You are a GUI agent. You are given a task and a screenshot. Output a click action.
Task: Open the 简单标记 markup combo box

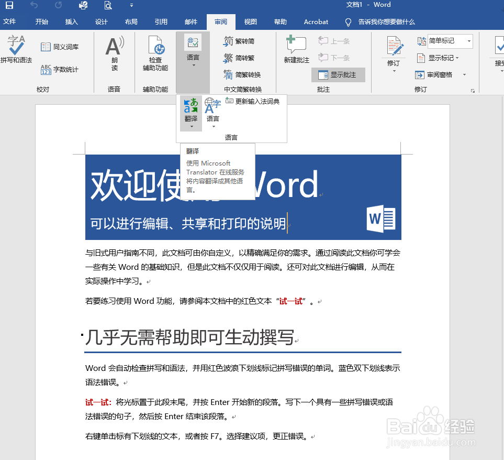(450, 41)
